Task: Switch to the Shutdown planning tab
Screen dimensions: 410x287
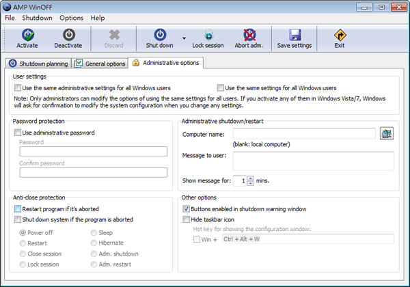Action: click(38, 64)
